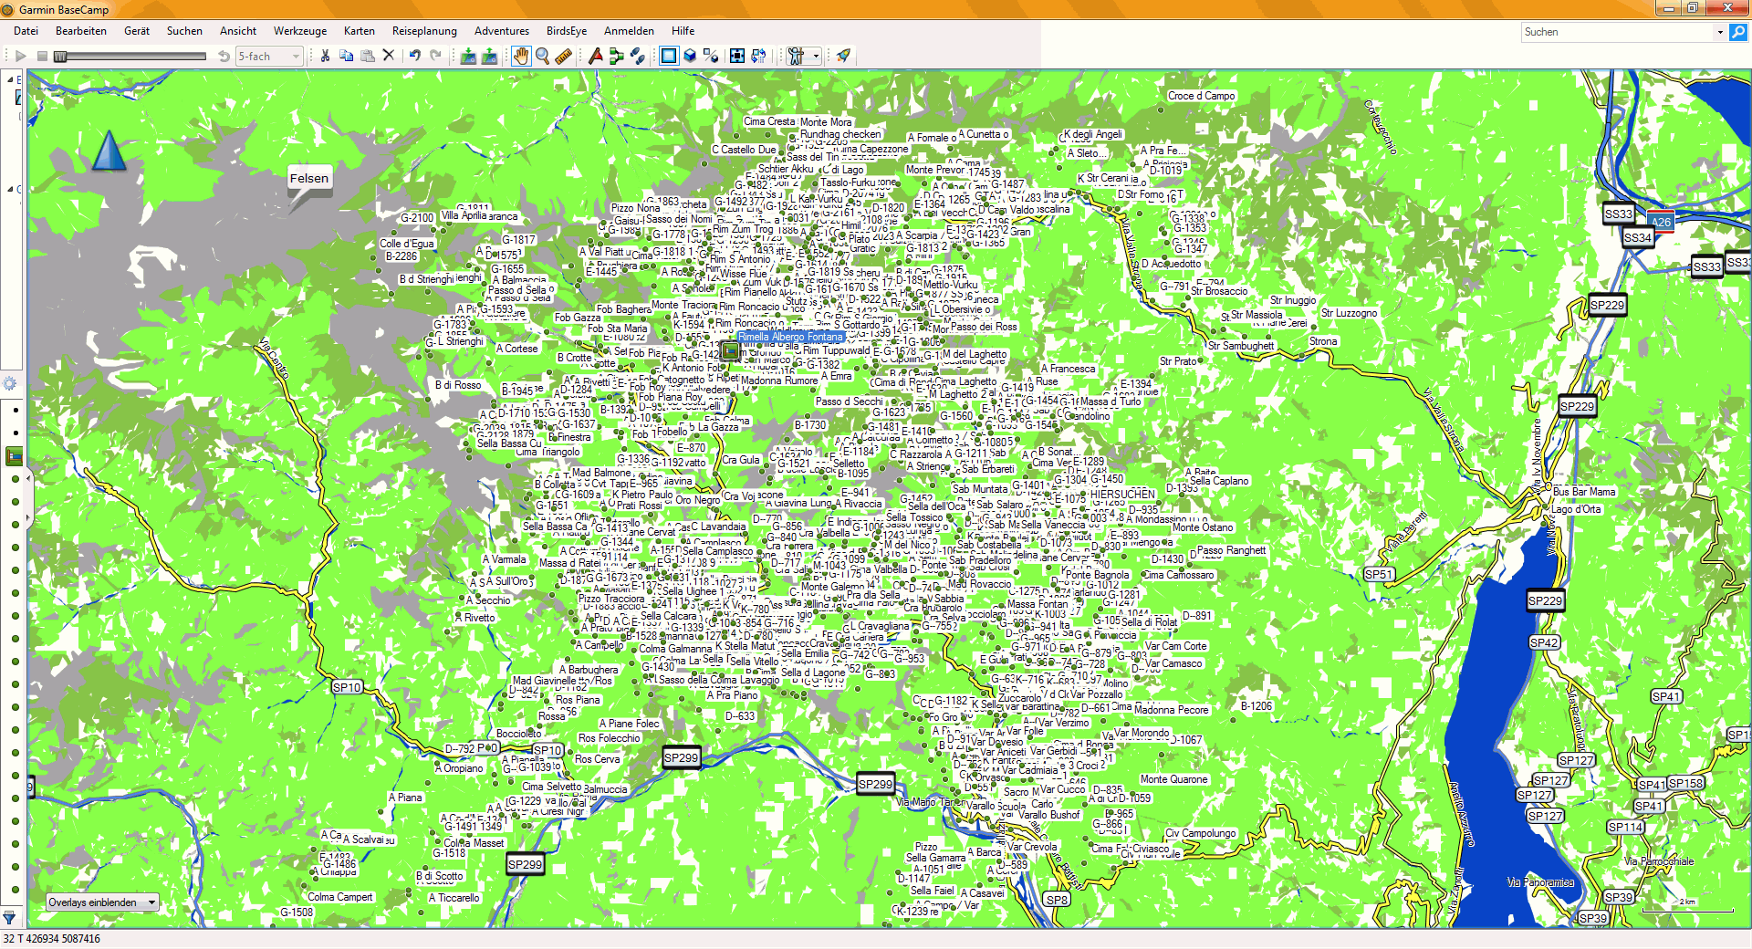The height and width of the screenshot is (949, 1752).
Task: Open the Reiseplanung menu
Action: point(424,31)
